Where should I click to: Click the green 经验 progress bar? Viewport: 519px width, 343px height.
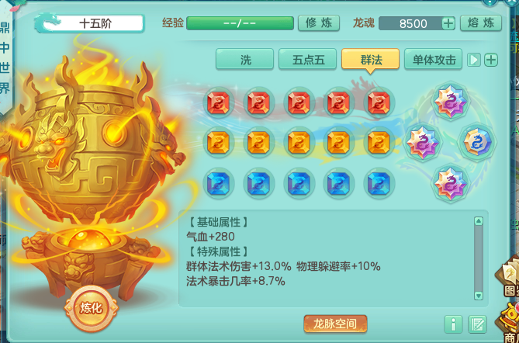tap(240, 23)
